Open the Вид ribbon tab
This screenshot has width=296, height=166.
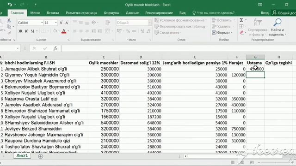(x=182, y=13)
